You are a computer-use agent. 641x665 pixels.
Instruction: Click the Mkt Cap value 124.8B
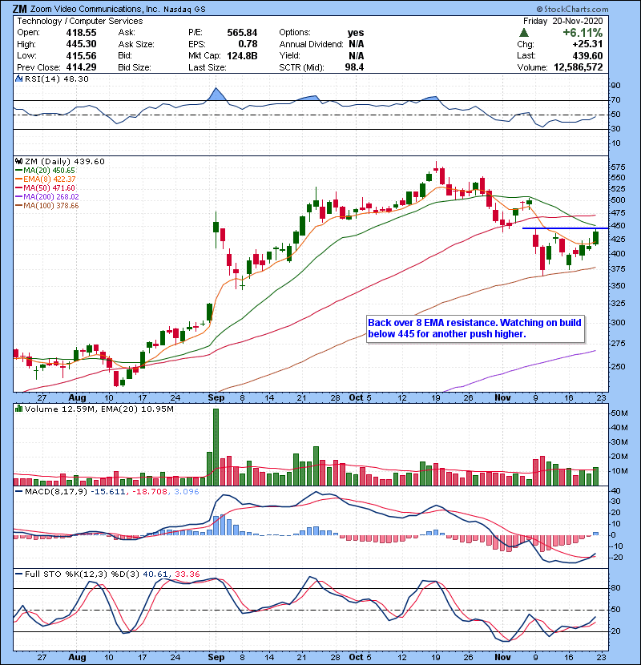pos(242,55)
